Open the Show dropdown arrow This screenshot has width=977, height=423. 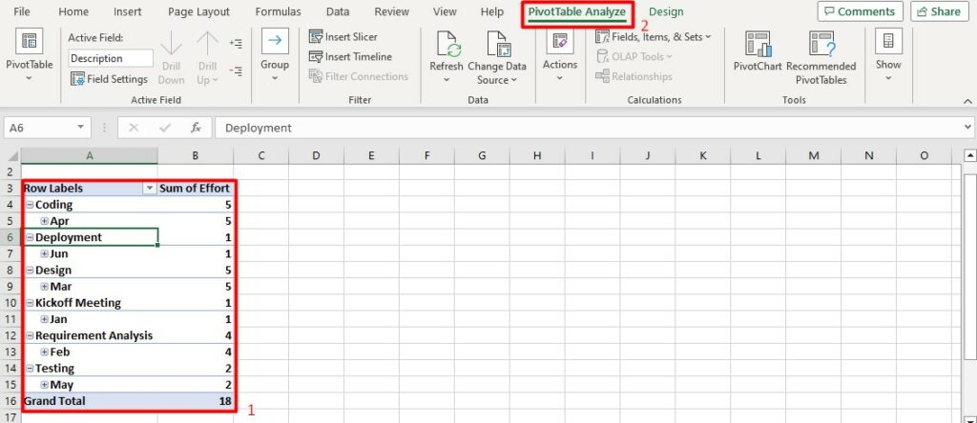[888, 78]
